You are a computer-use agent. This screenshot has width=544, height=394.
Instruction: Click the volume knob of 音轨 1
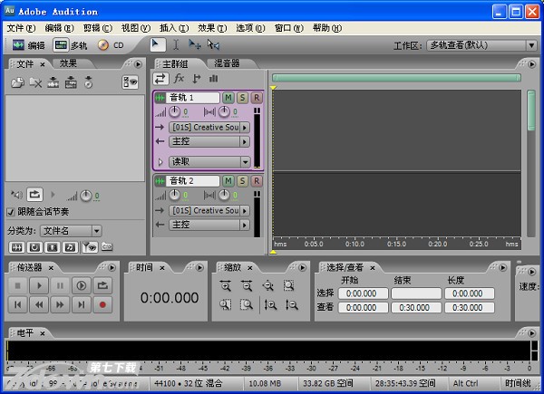click(176, 112)
